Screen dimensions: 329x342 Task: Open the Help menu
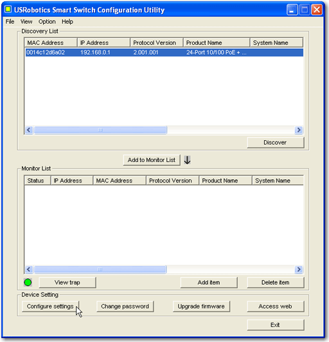coord(67,22)
